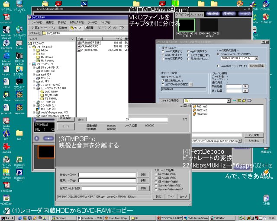Click green back arrow in PetitDecoco file browser

(234, 101)
